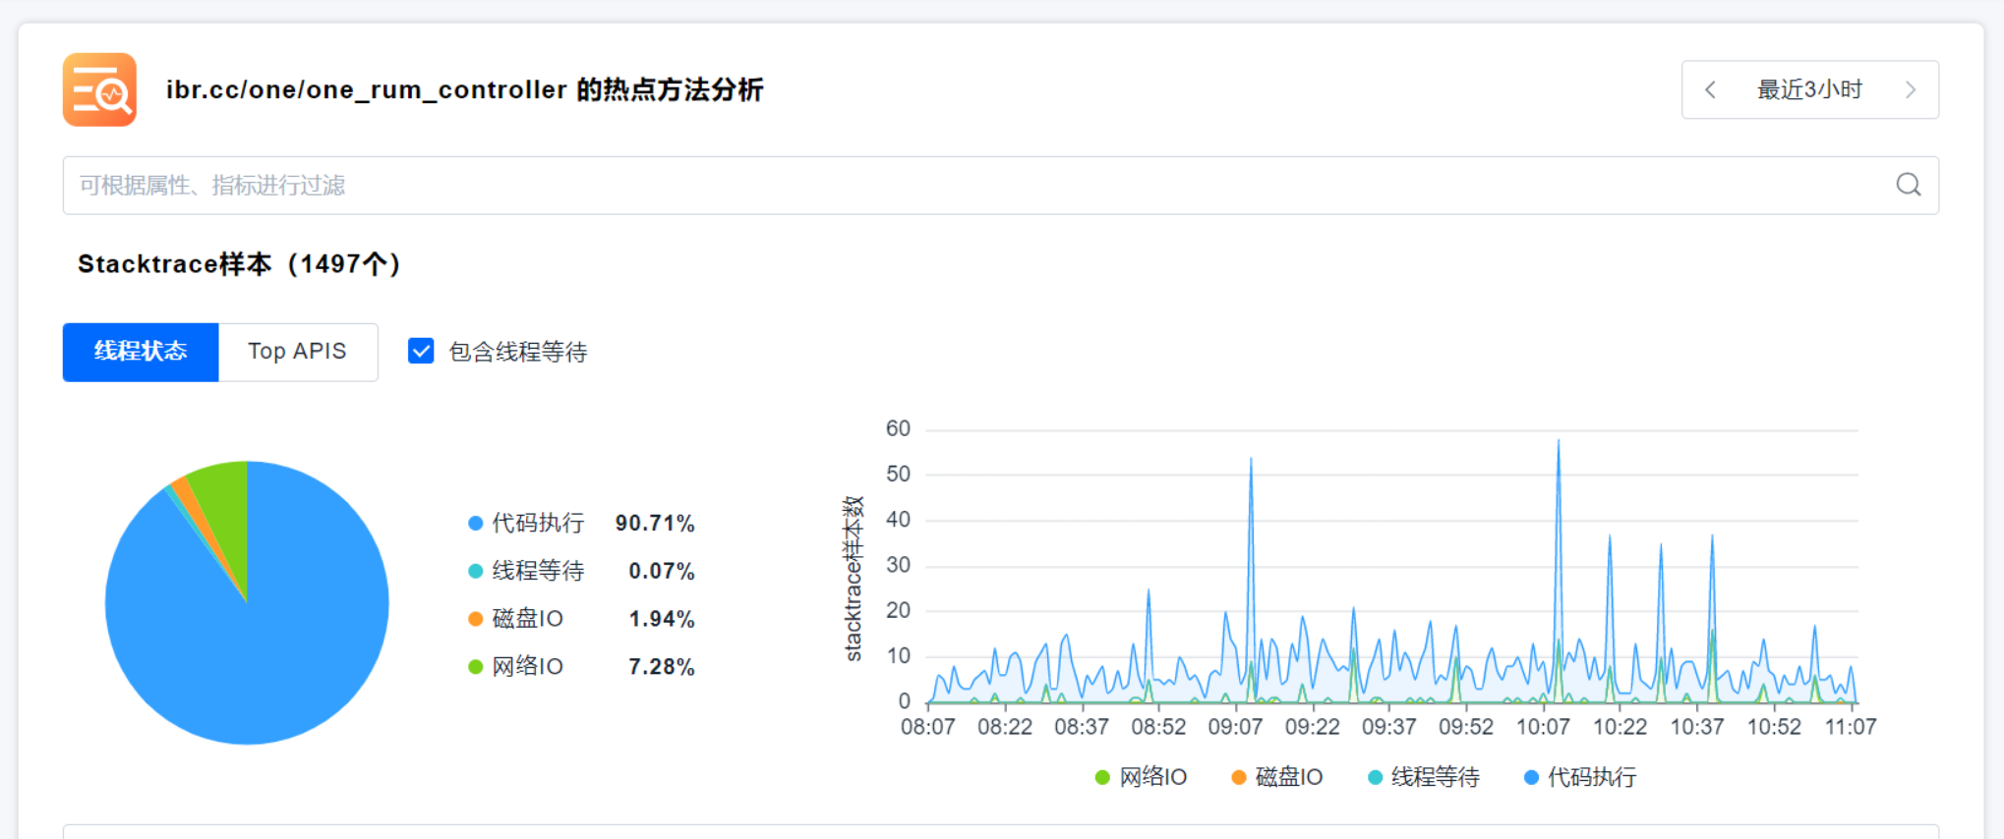Click 代码执行 90.71% pie legend entry
Image resolution: width=2004 pixels, height=839 pixels.
581,524
